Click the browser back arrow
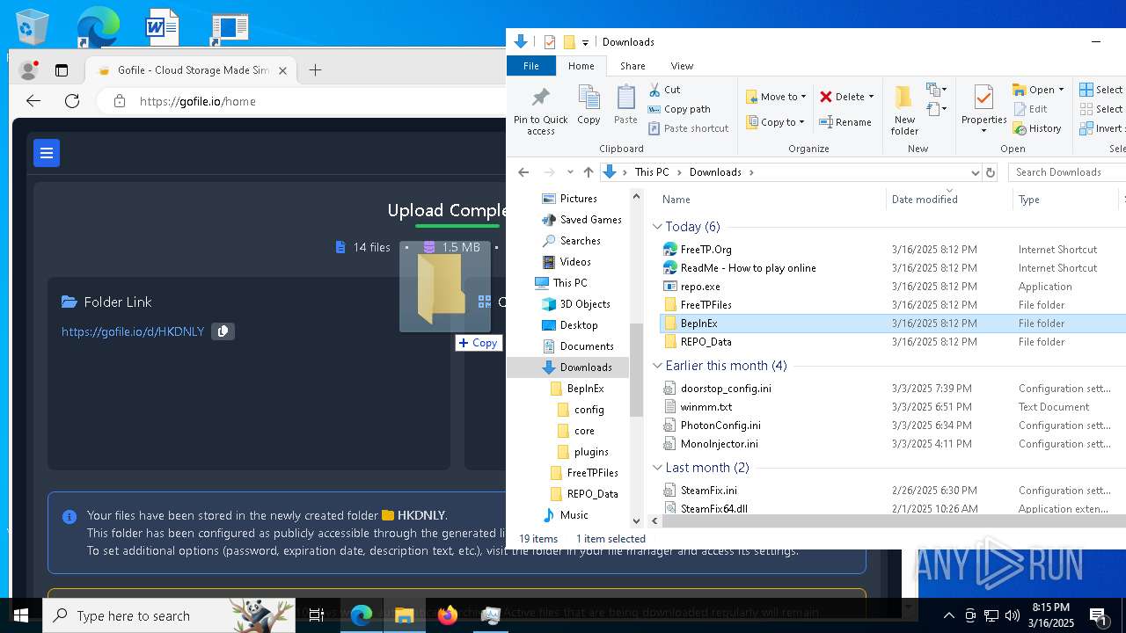The image size is (1126, 633). point(33,101)
